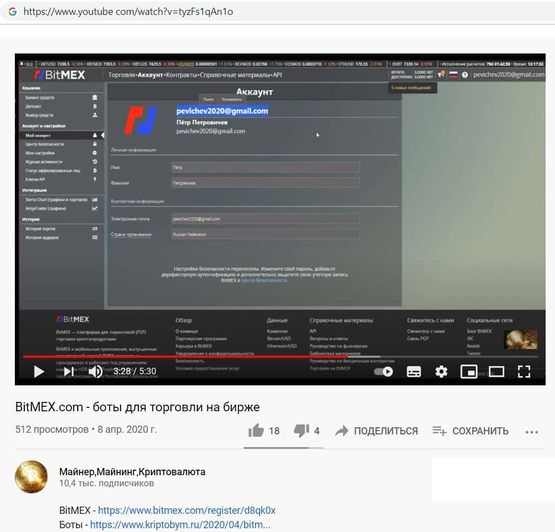Open the bitmex.com/register link in the description
Viewport: 555px width, 532px height.
[186, 510]
